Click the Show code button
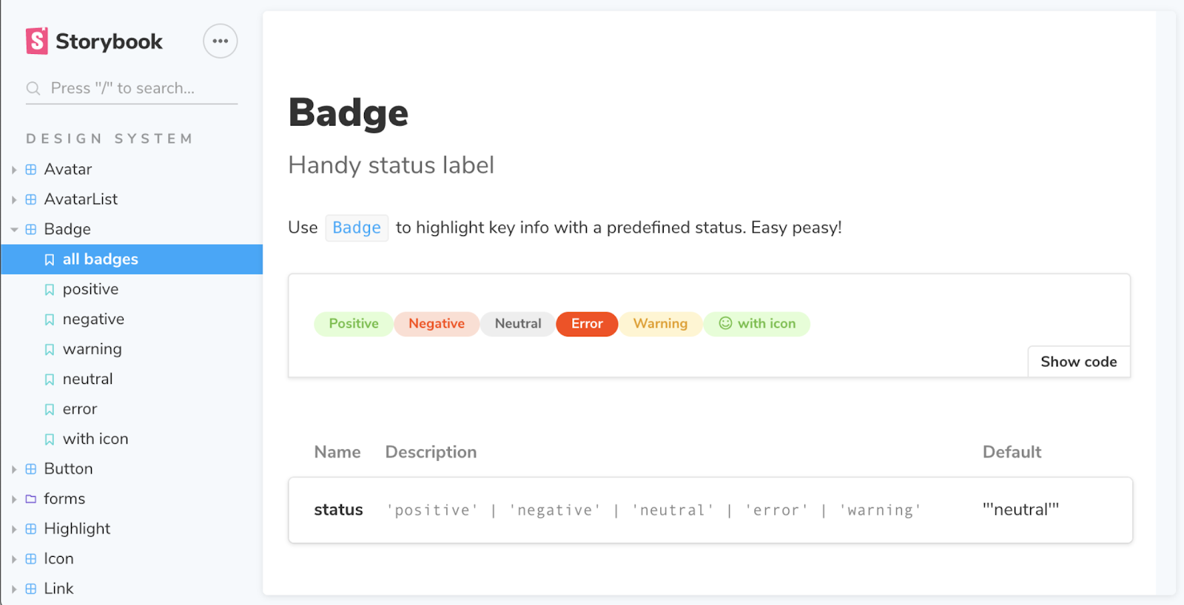This screenshot has height=605, width=1184. [x=1078, y=362]
